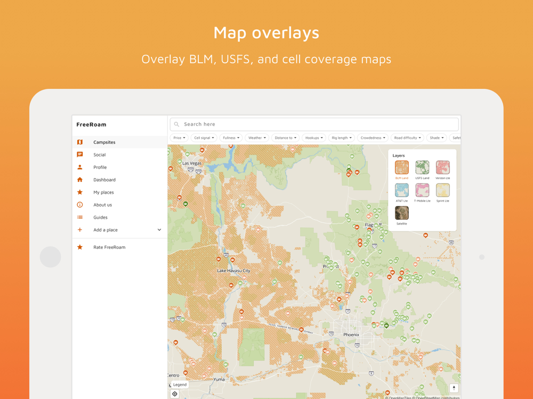The image size is (533, 399).
Task: Select the Dashboard menu item
Action: (x=120, y=180)
